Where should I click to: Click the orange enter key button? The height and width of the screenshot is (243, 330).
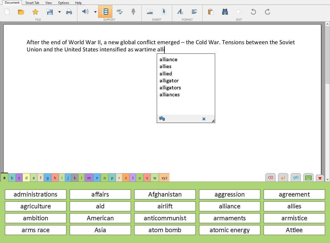click(x=283, y=177)
